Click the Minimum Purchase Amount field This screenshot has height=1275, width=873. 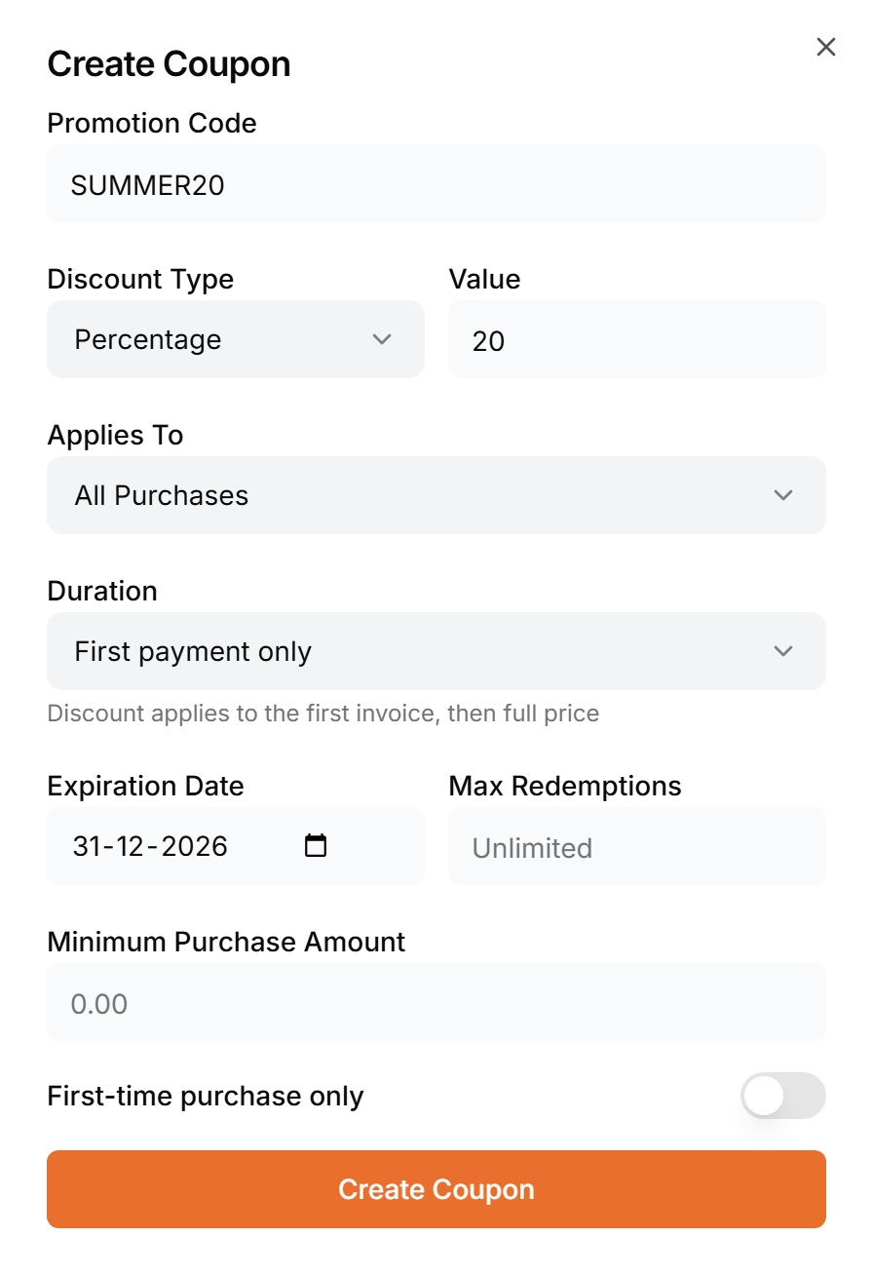tap(436, 1002)
